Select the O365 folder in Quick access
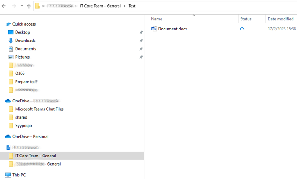Viewport: 297px width, 179px height. [20, 73]
